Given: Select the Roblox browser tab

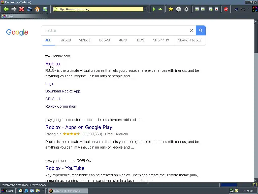Looking at the screenshot, I should tap(24, 16).
